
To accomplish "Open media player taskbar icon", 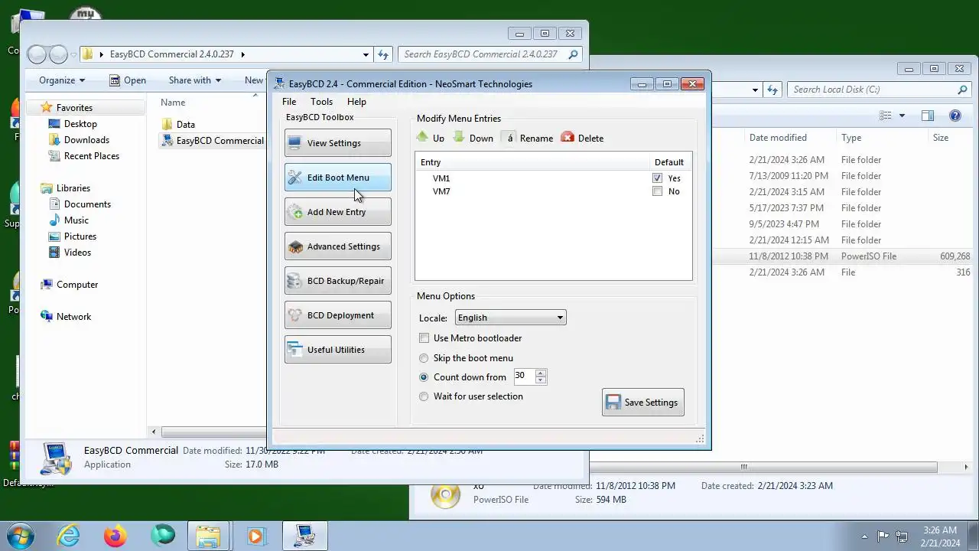I will (x=255, y=536).
